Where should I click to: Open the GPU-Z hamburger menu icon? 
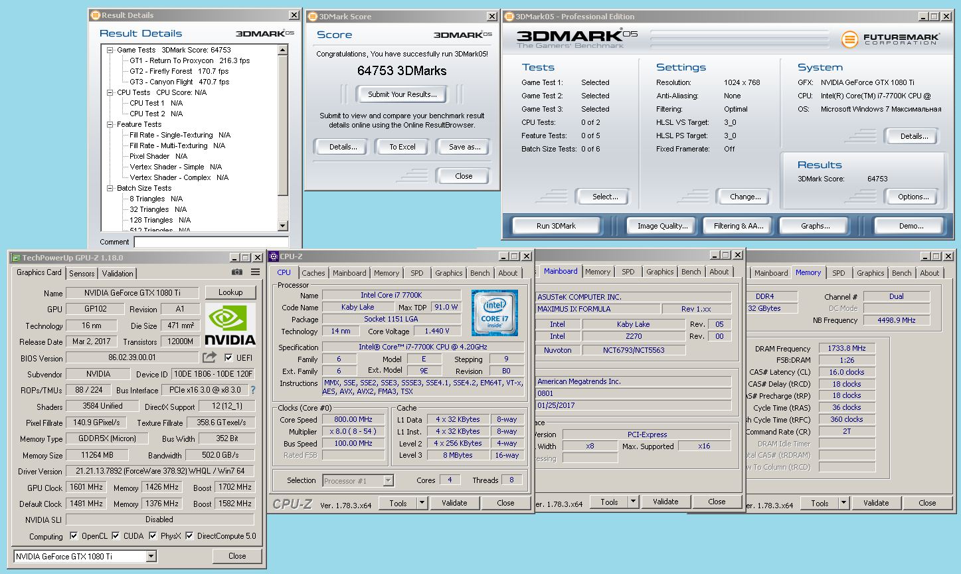coord(256,272)
